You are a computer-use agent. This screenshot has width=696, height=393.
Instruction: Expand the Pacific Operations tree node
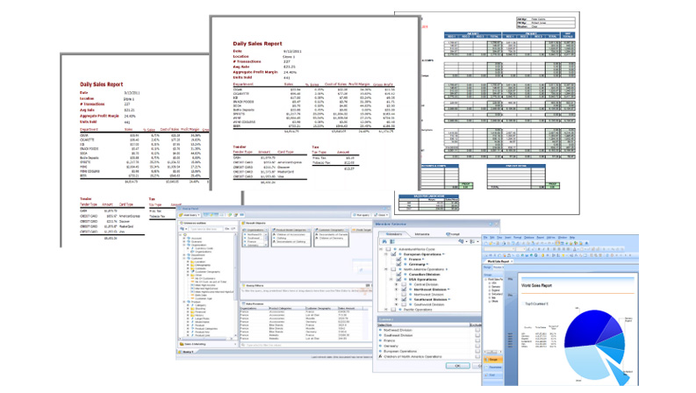(385, 309)
